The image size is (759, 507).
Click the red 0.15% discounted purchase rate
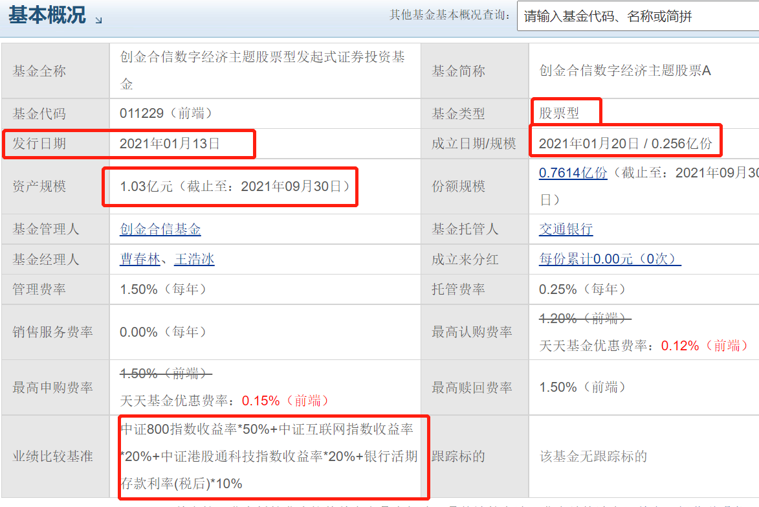click(x=261, y=401)
